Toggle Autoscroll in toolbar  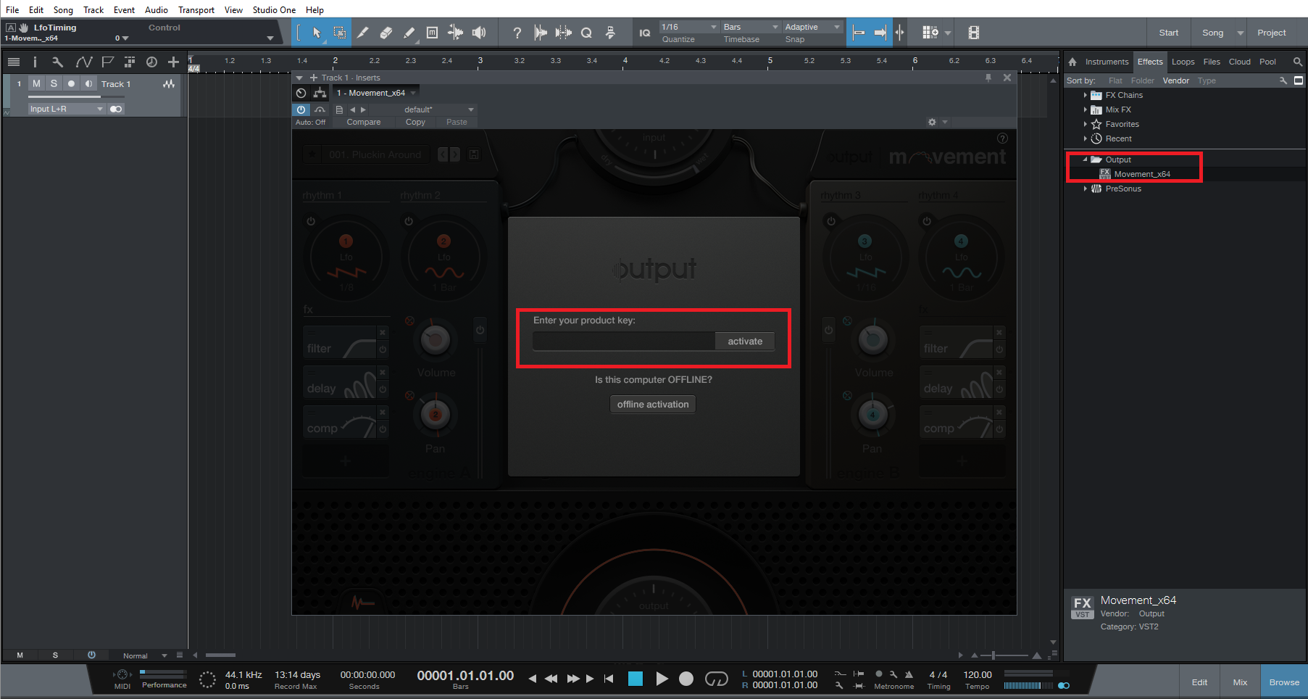[880, 33]
